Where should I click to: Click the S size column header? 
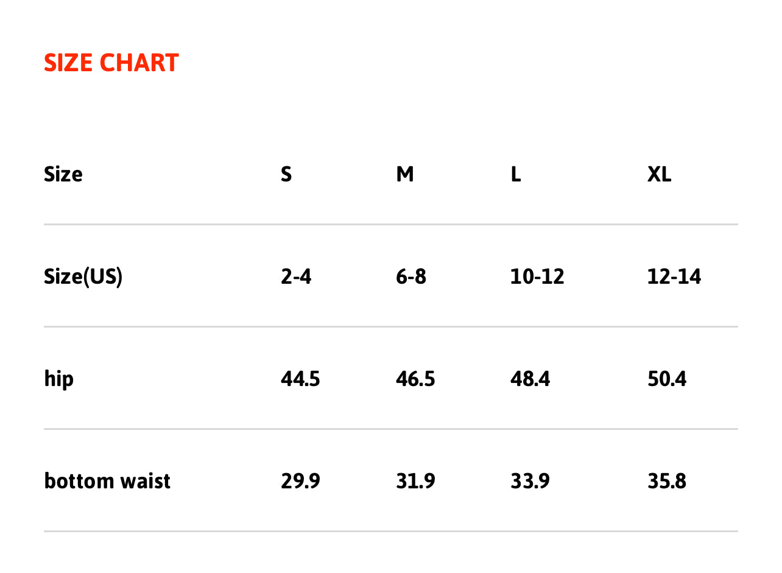tap(286, 175)
